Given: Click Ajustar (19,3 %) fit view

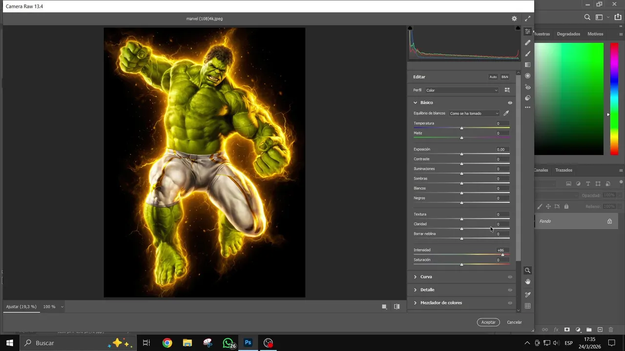Looking at the screenshot, I should coord(21,307).
